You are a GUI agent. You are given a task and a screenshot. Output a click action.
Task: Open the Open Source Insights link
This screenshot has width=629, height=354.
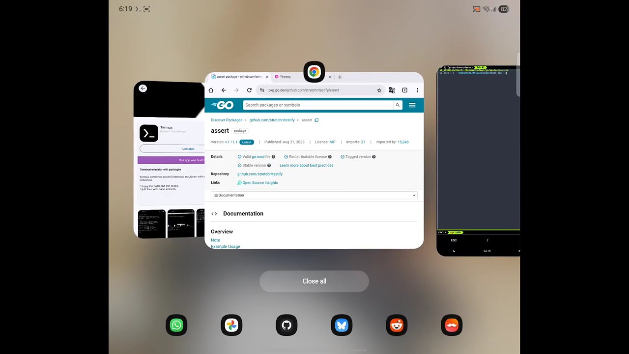(x=259, y=182)
